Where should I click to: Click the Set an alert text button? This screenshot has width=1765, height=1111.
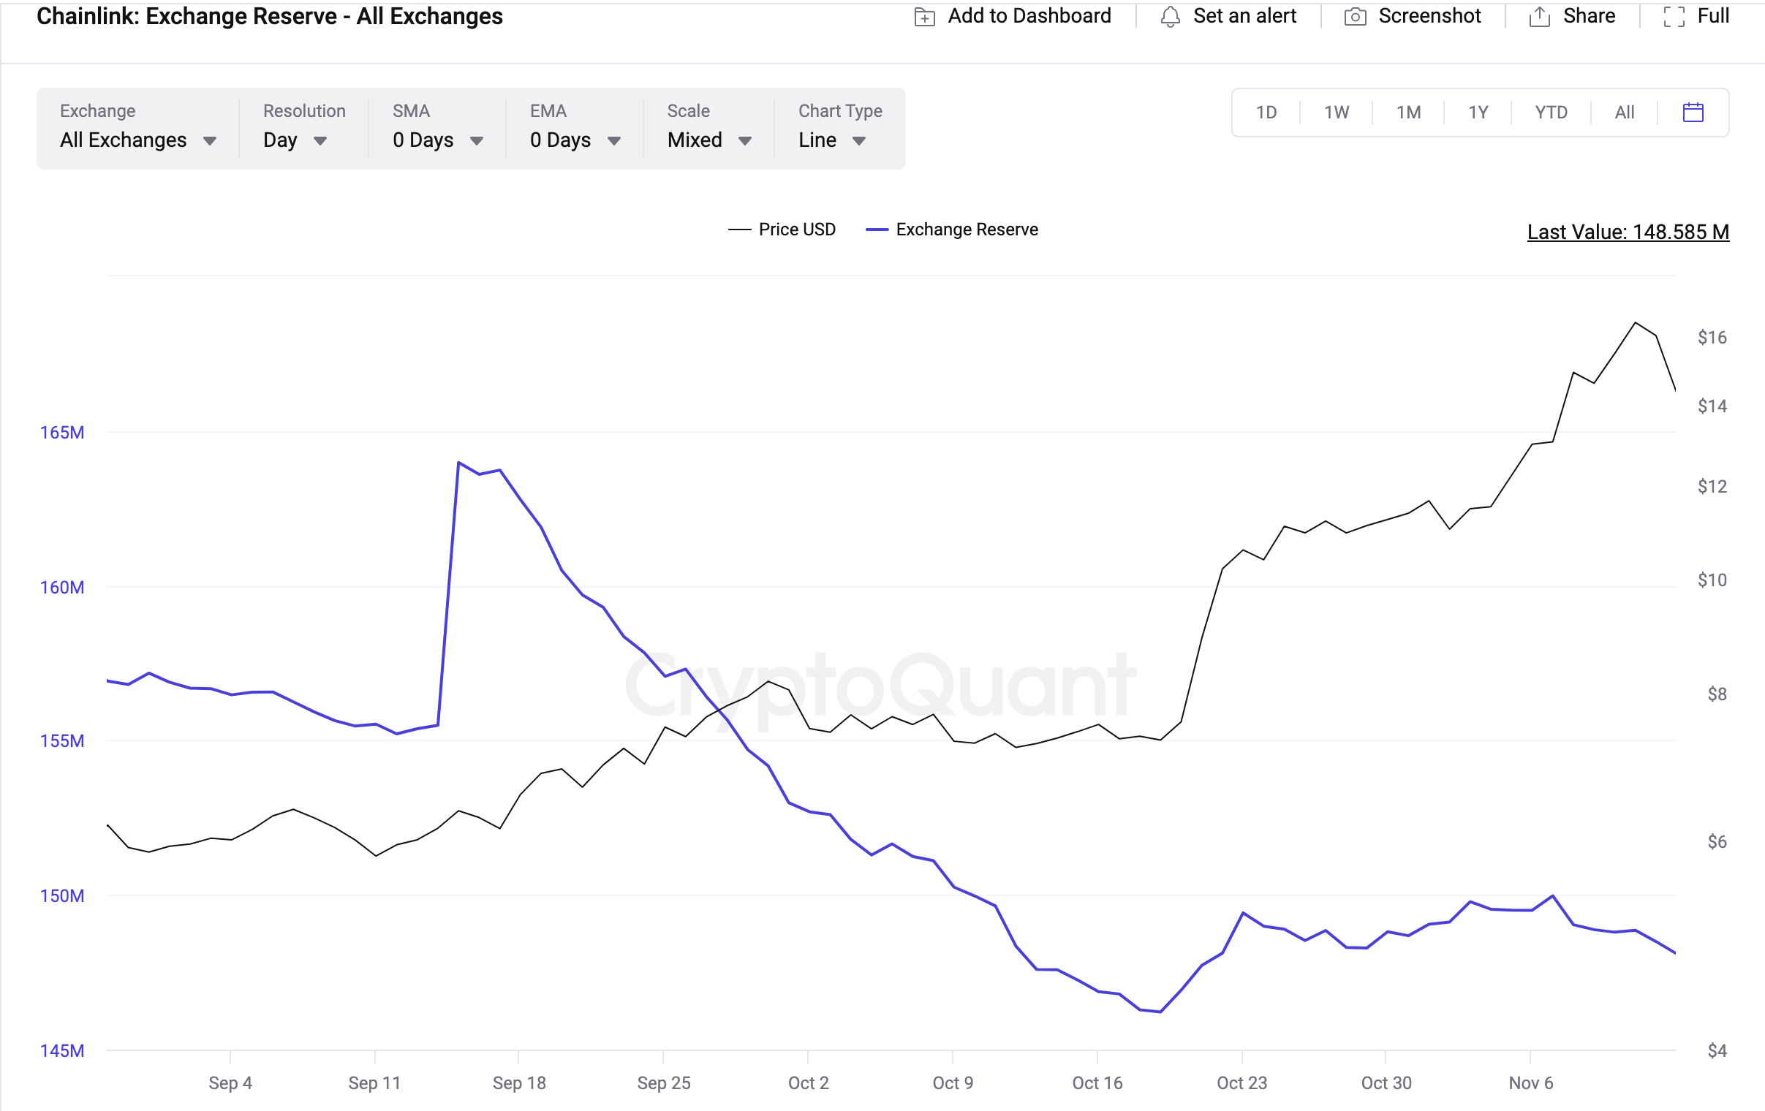pos(1244,16)
